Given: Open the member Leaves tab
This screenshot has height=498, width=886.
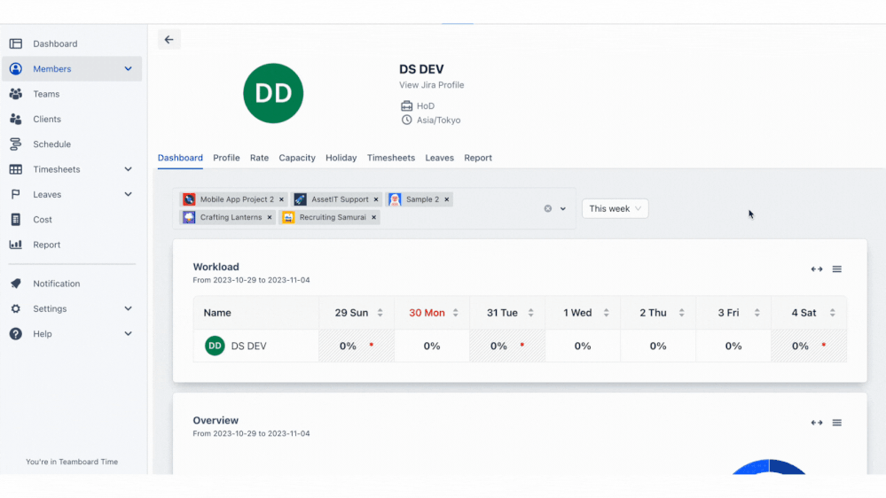Looking at the screenshot, I should 440,158.
